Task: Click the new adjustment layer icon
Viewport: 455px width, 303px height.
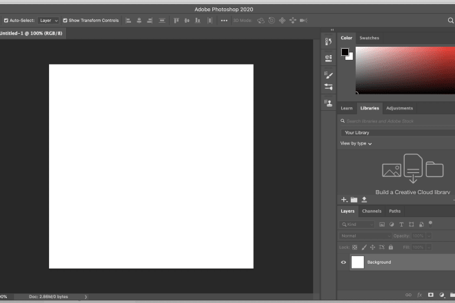Action: [x=442, y=295]
